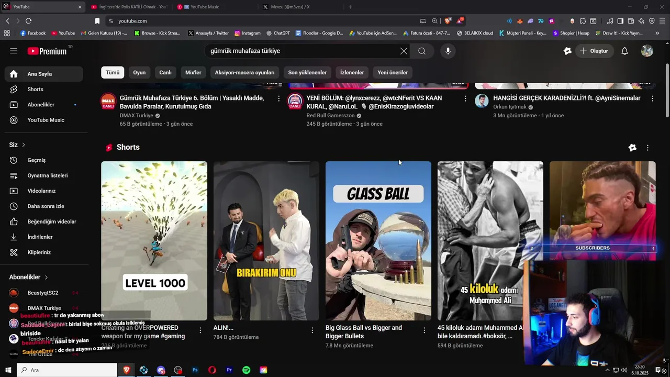The height and width of the screenshot is (377, 670).
Task: Click sparkle icon left of Oluştur
Action: click(x=567, y=51)
